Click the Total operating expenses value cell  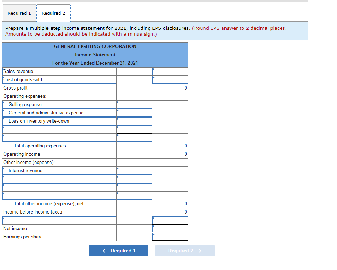click(170, 146)
